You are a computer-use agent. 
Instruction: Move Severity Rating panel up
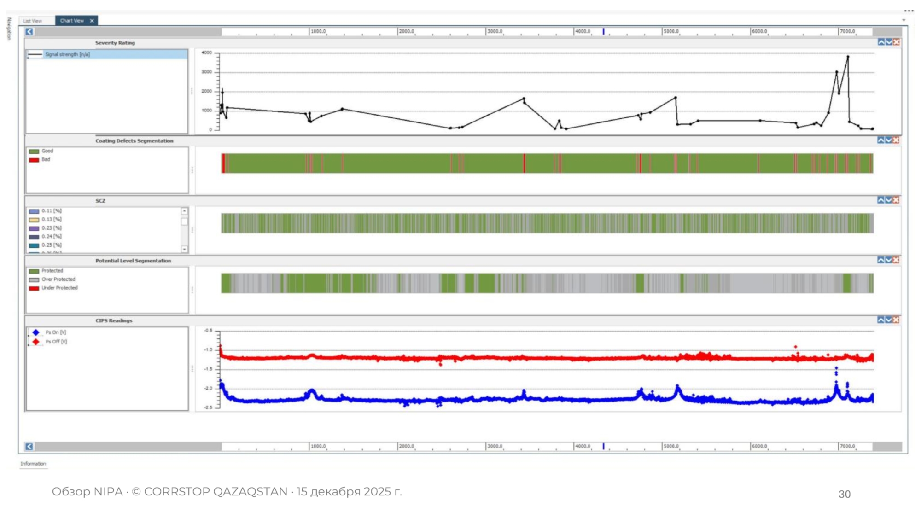(x=881, y=42)
